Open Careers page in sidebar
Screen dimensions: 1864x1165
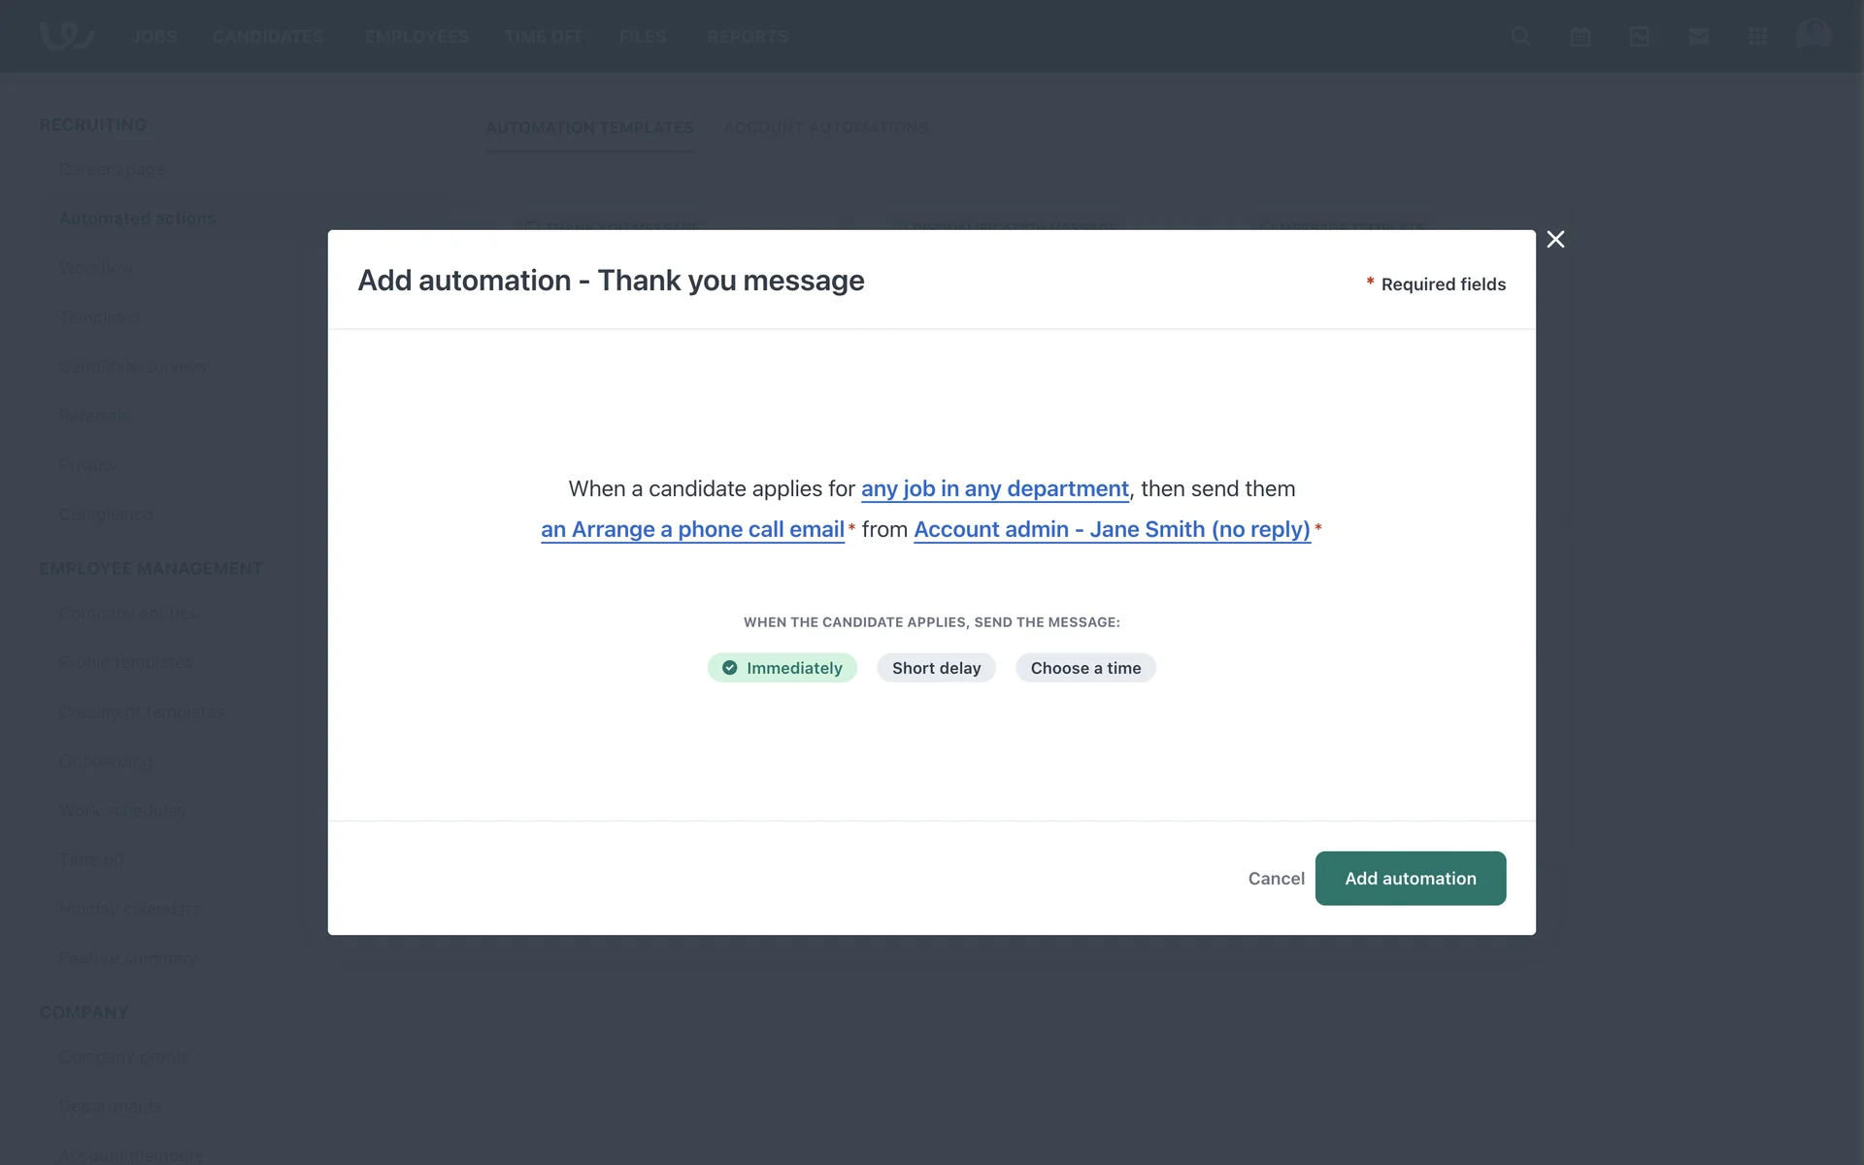[113, 170]
